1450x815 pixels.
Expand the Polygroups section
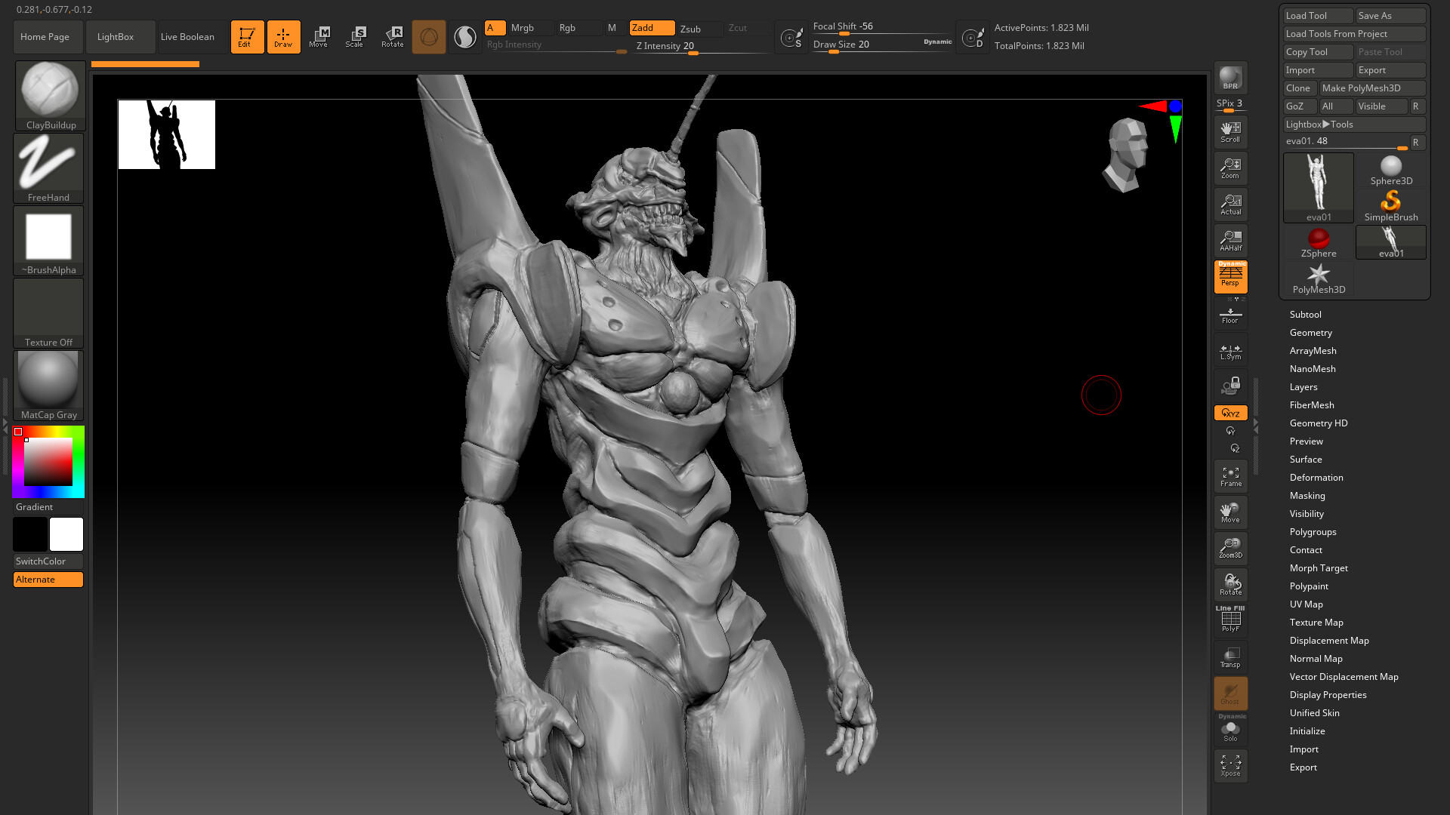pos(1313,532)
